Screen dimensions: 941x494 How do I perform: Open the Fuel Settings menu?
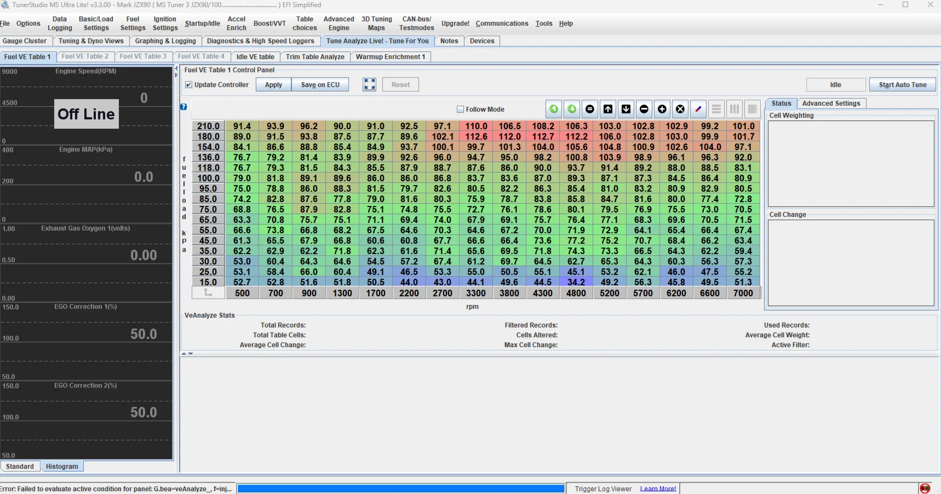pos(133,24)
